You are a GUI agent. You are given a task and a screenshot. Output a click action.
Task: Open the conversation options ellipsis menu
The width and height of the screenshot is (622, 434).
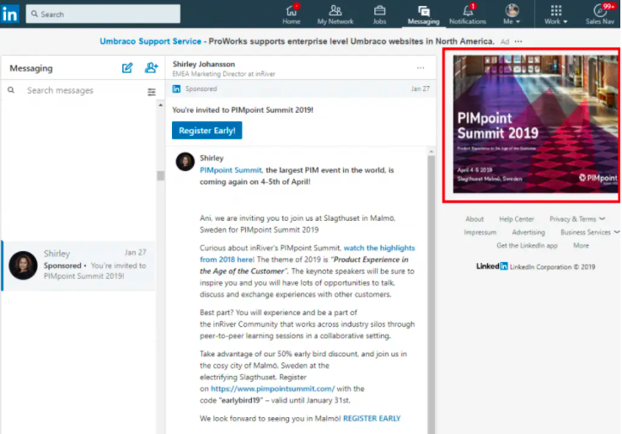pyautogui.click(x=421, y=68)
